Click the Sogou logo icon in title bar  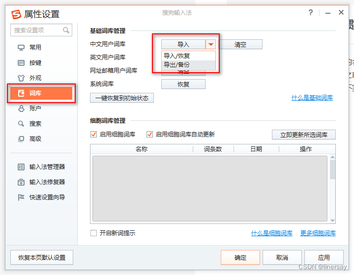[x=16, y=14]
